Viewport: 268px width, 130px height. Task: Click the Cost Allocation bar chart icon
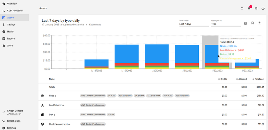click(x=4, y=11)
